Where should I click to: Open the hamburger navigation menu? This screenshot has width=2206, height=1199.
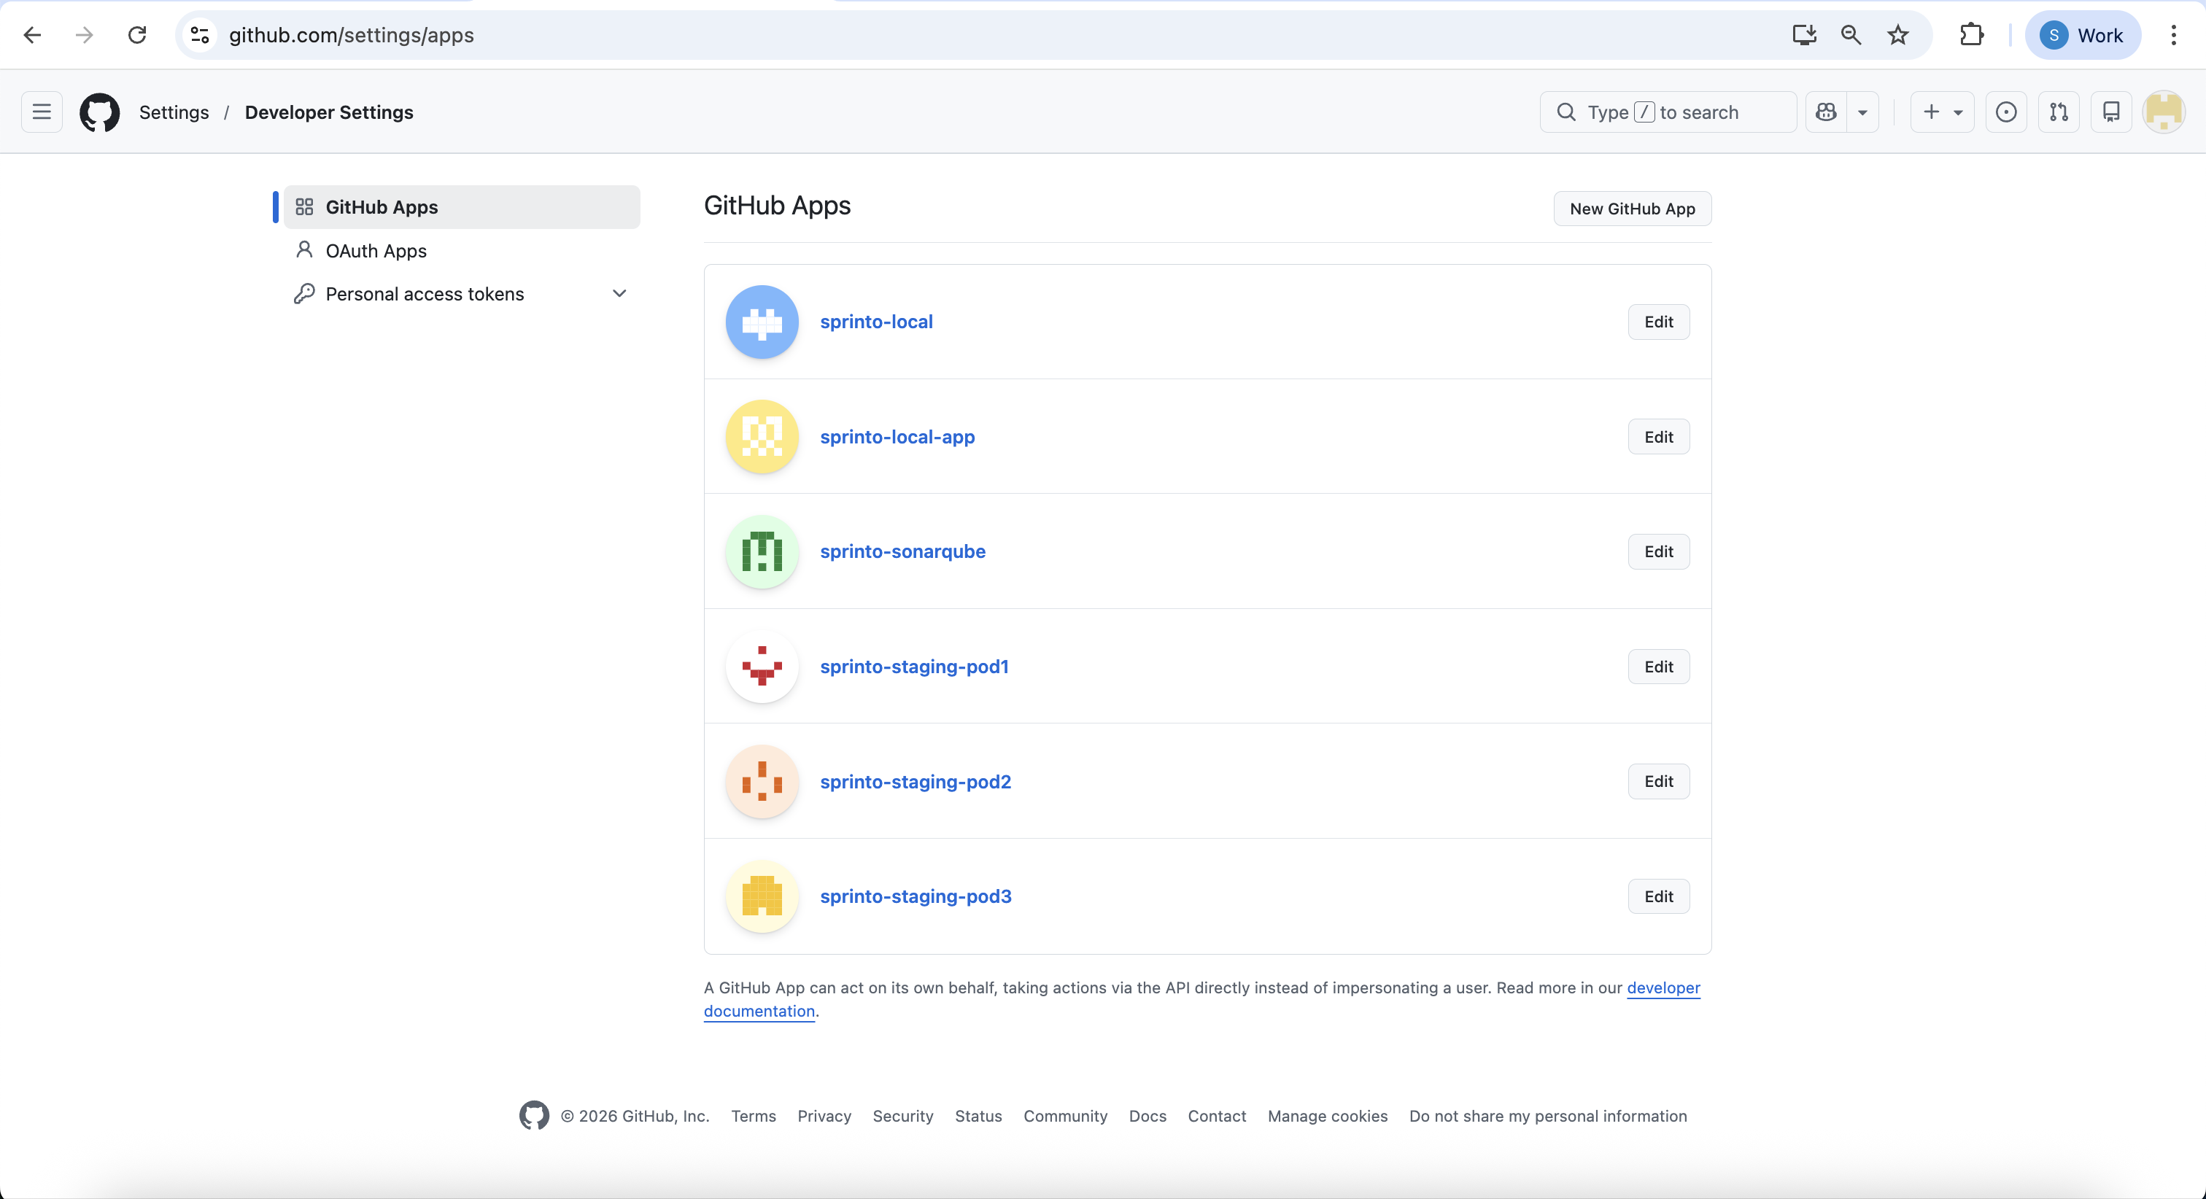pos(42,112)
